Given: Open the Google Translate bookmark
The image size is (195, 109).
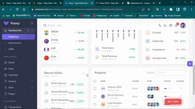Looking at the screenshot, I should point(173,16).
